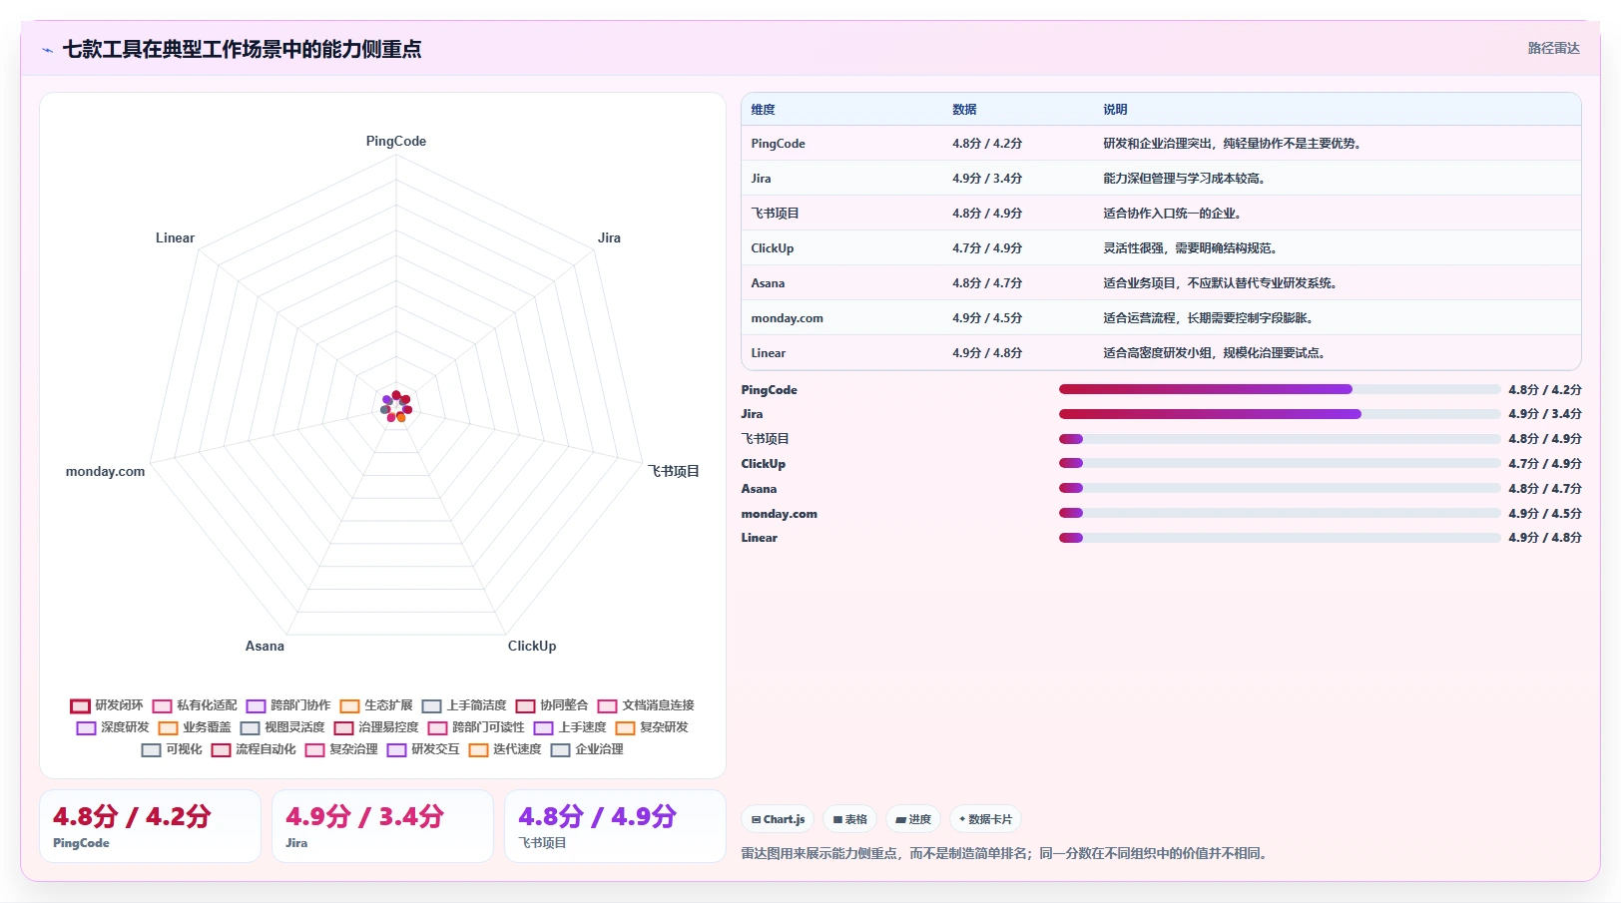Toggle the 视图灵活度 legend entry
Viewport: 1621px width, 903px height.
282,727
